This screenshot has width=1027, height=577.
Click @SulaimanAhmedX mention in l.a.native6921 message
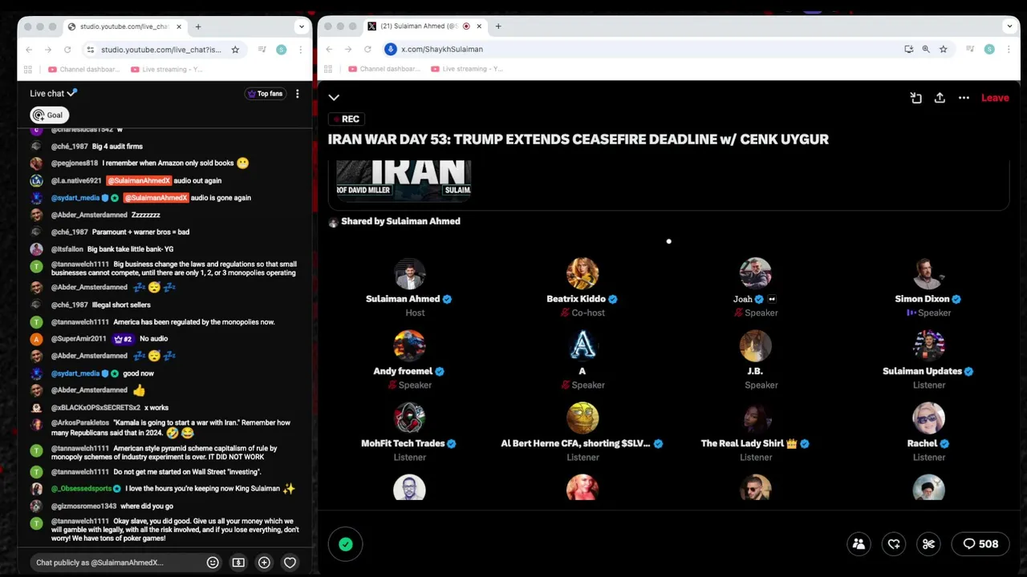pos(138,181)
